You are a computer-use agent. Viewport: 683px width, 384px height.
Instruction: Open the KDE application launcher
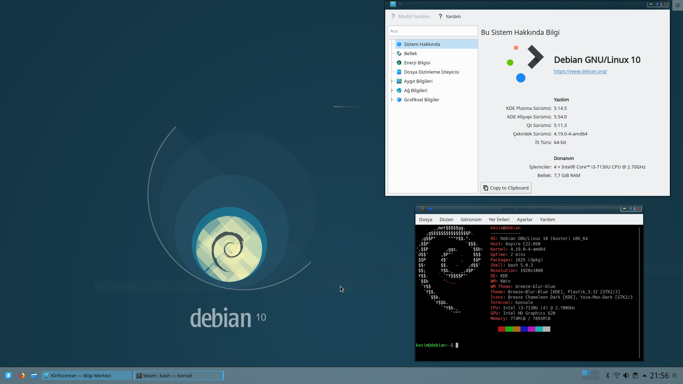pyautogui.click(x=9, y=375)
